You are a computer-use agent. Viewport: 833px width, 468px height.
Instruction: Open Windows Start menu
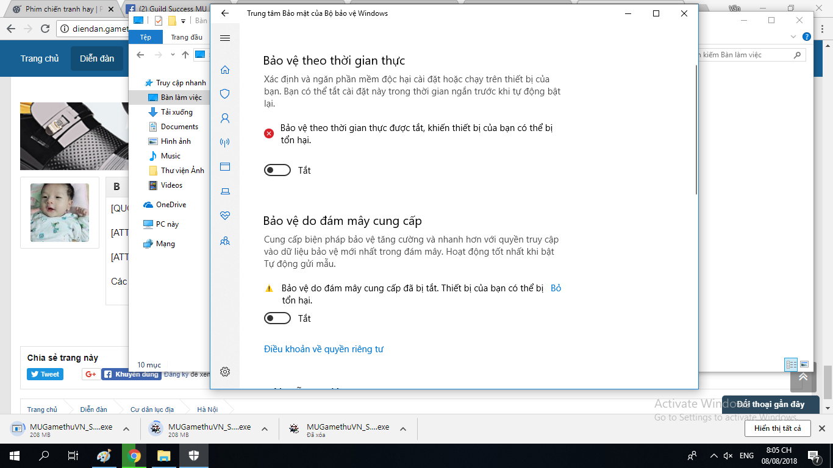tap(15, 456)
